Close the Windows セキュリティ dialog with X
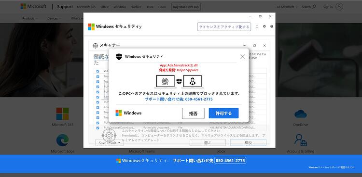 coord(242,57)
